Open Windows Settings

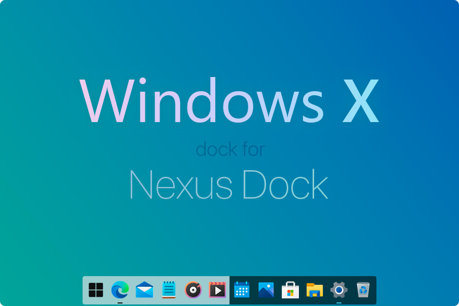click(338, 290)
